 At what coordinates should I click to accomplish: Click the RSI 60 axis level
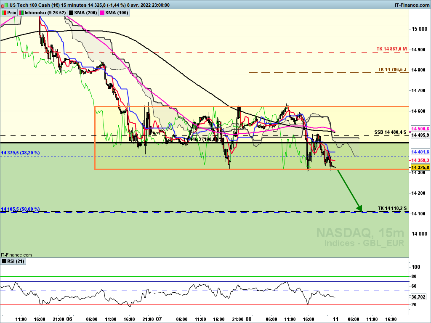414,286
